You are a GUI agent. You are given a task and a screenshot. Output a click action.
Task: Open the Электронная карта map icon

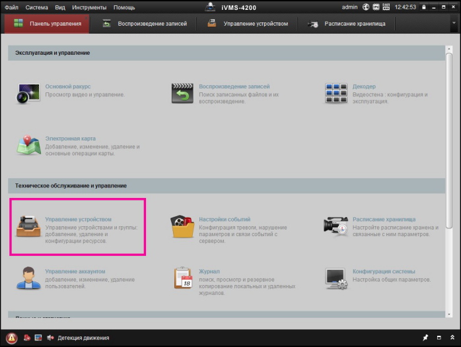pyautogui.click(x=28, y=145)
